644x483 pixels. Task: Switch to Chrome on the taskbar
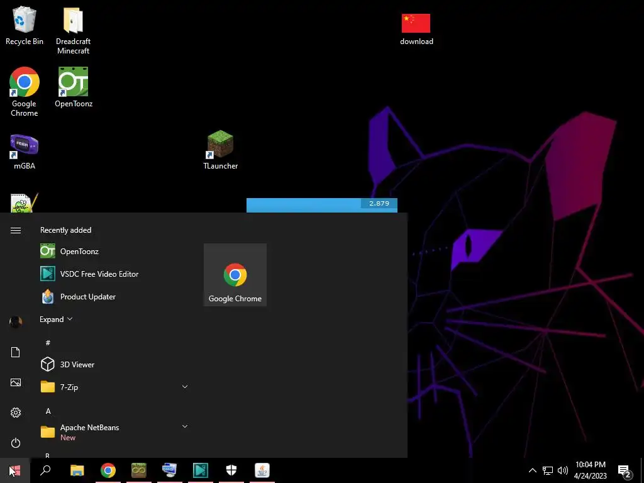click(x=108, y=470)
